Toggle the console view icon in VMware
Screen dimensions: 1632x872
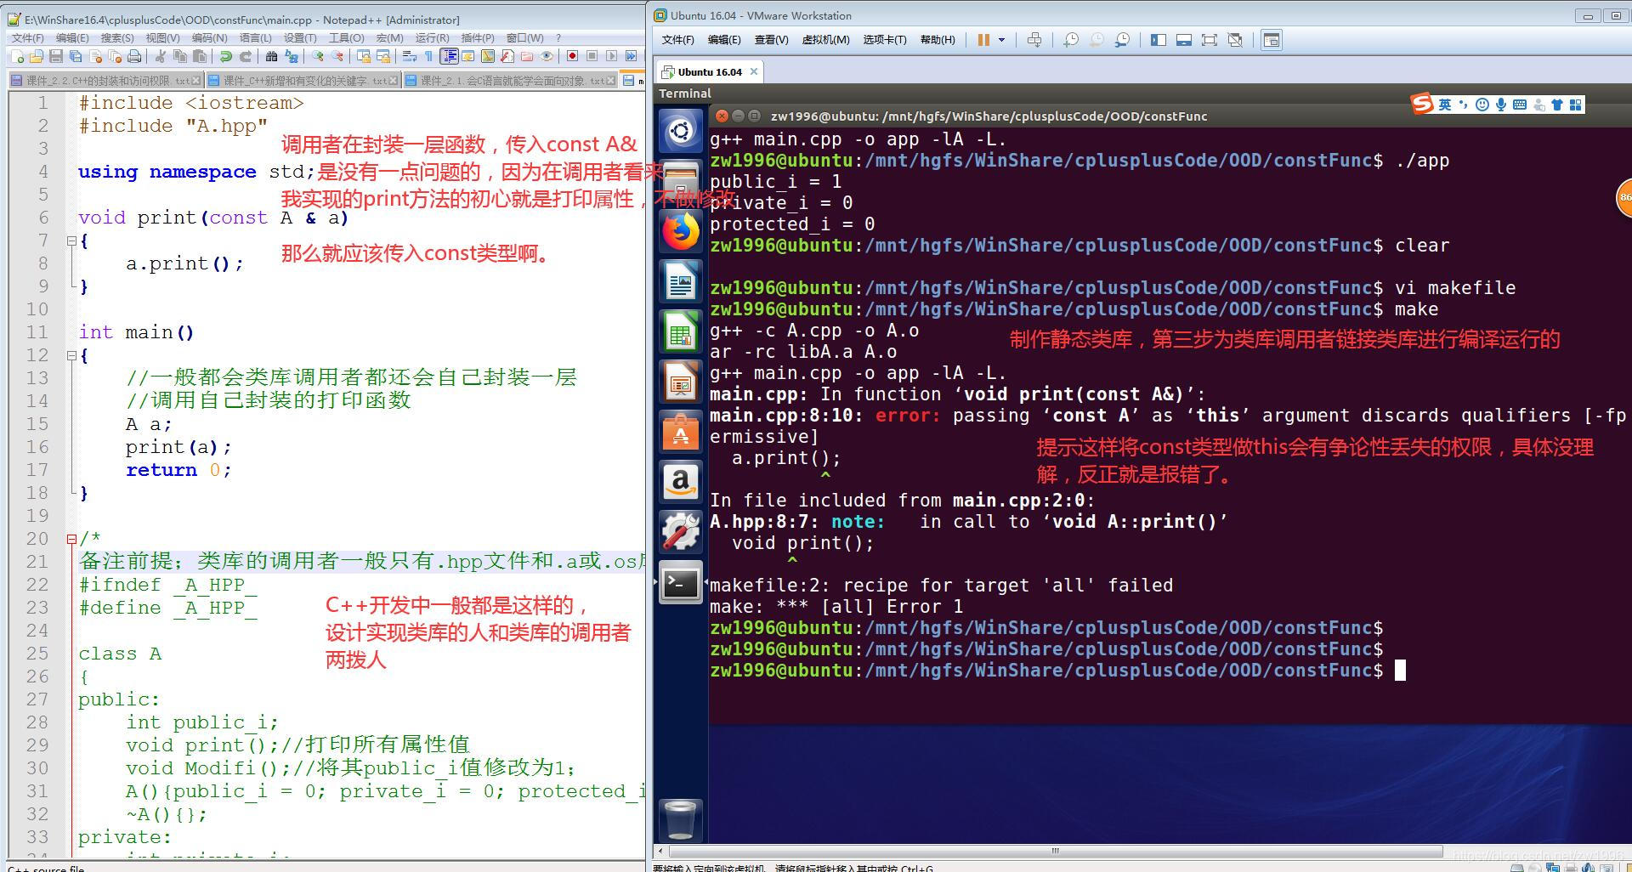tap(1272, 40)
